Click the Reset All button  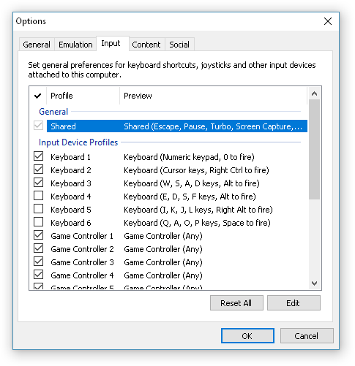(236, 303)
